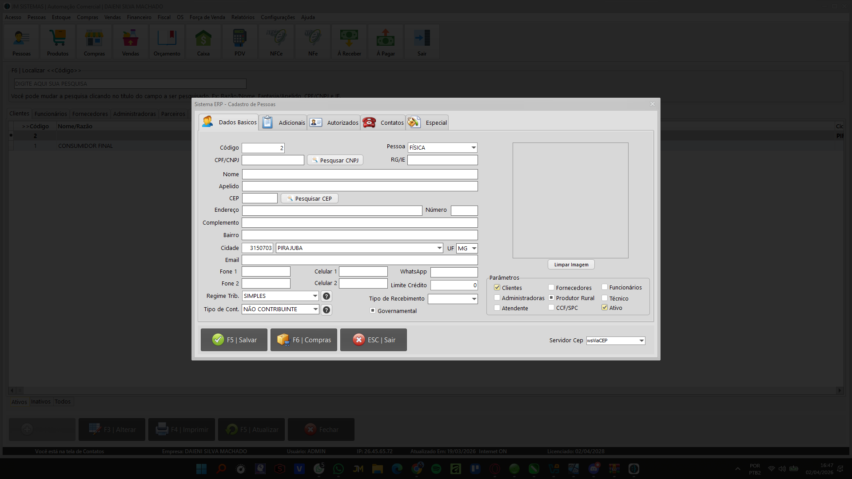Click into the Nome input field

pos(359,174)
